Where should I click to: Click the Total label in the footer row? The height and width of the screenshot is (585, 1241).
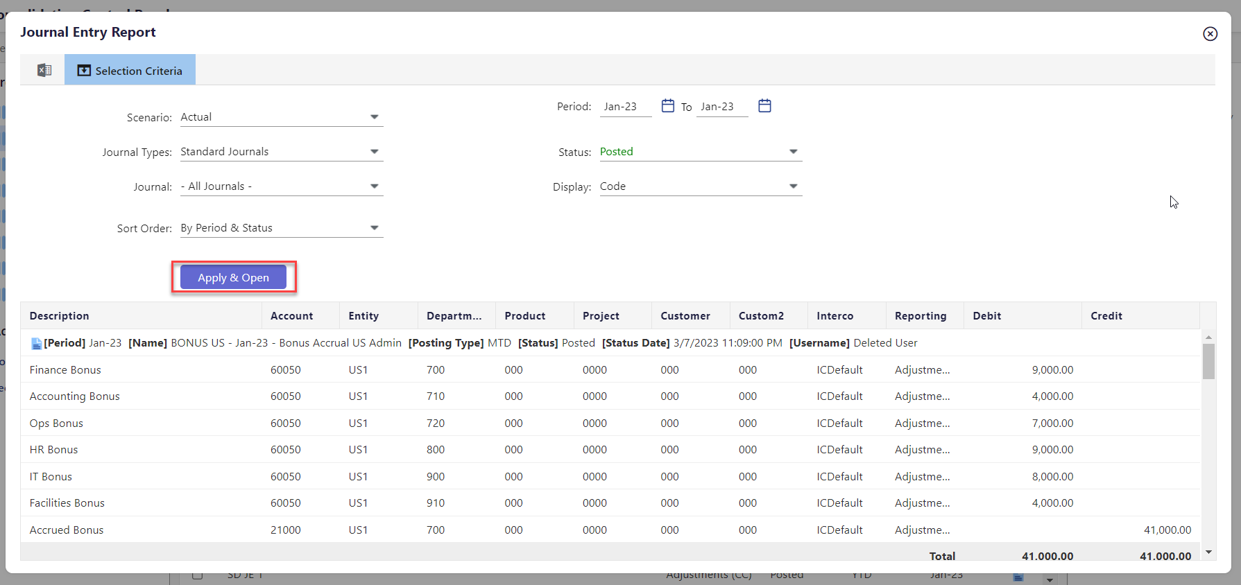(942, 556)
